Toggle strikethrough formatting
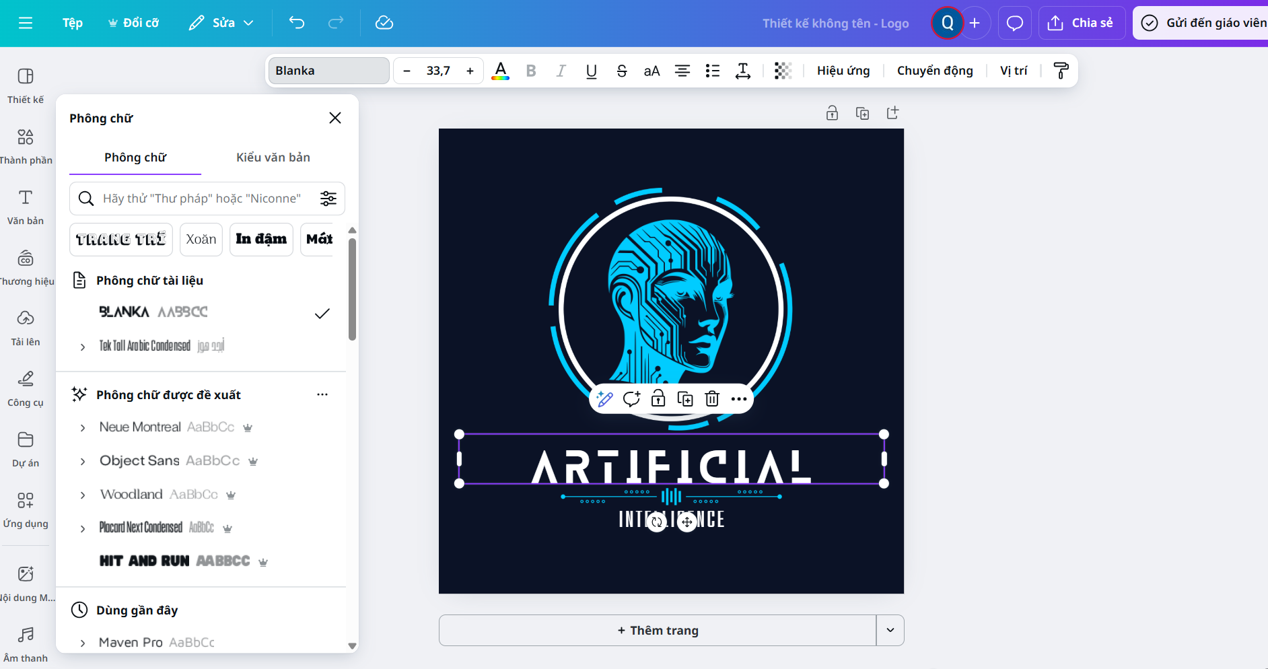 (621, 71)
